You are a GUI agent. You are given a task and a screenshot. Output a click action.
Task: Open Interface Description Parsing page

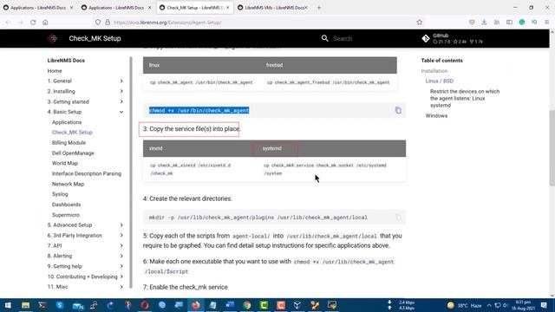pos(87,173)
